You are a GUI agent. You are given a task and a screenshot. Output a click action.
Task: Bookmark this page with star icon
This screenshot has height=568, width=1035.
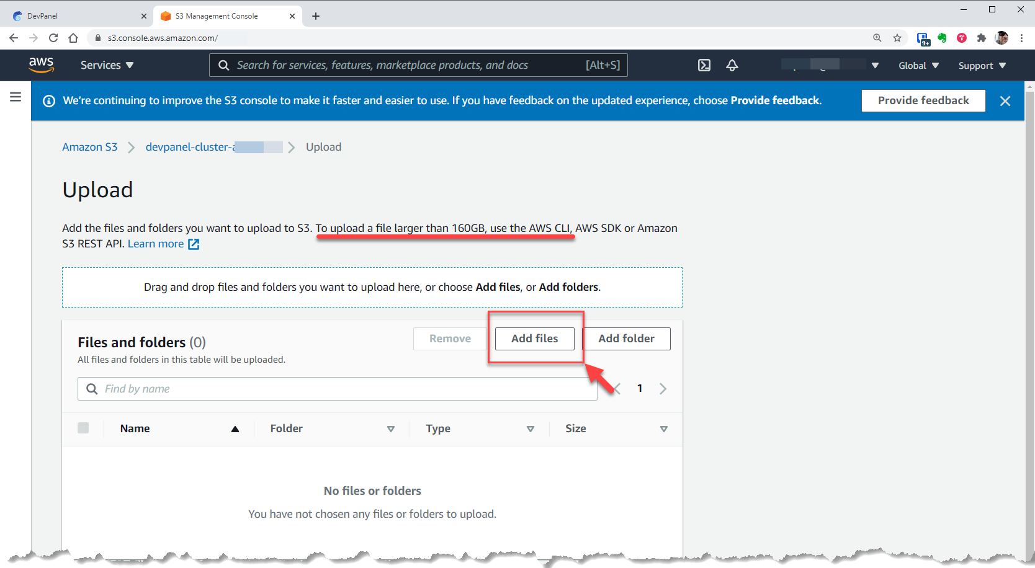click(x=897, y=38)
